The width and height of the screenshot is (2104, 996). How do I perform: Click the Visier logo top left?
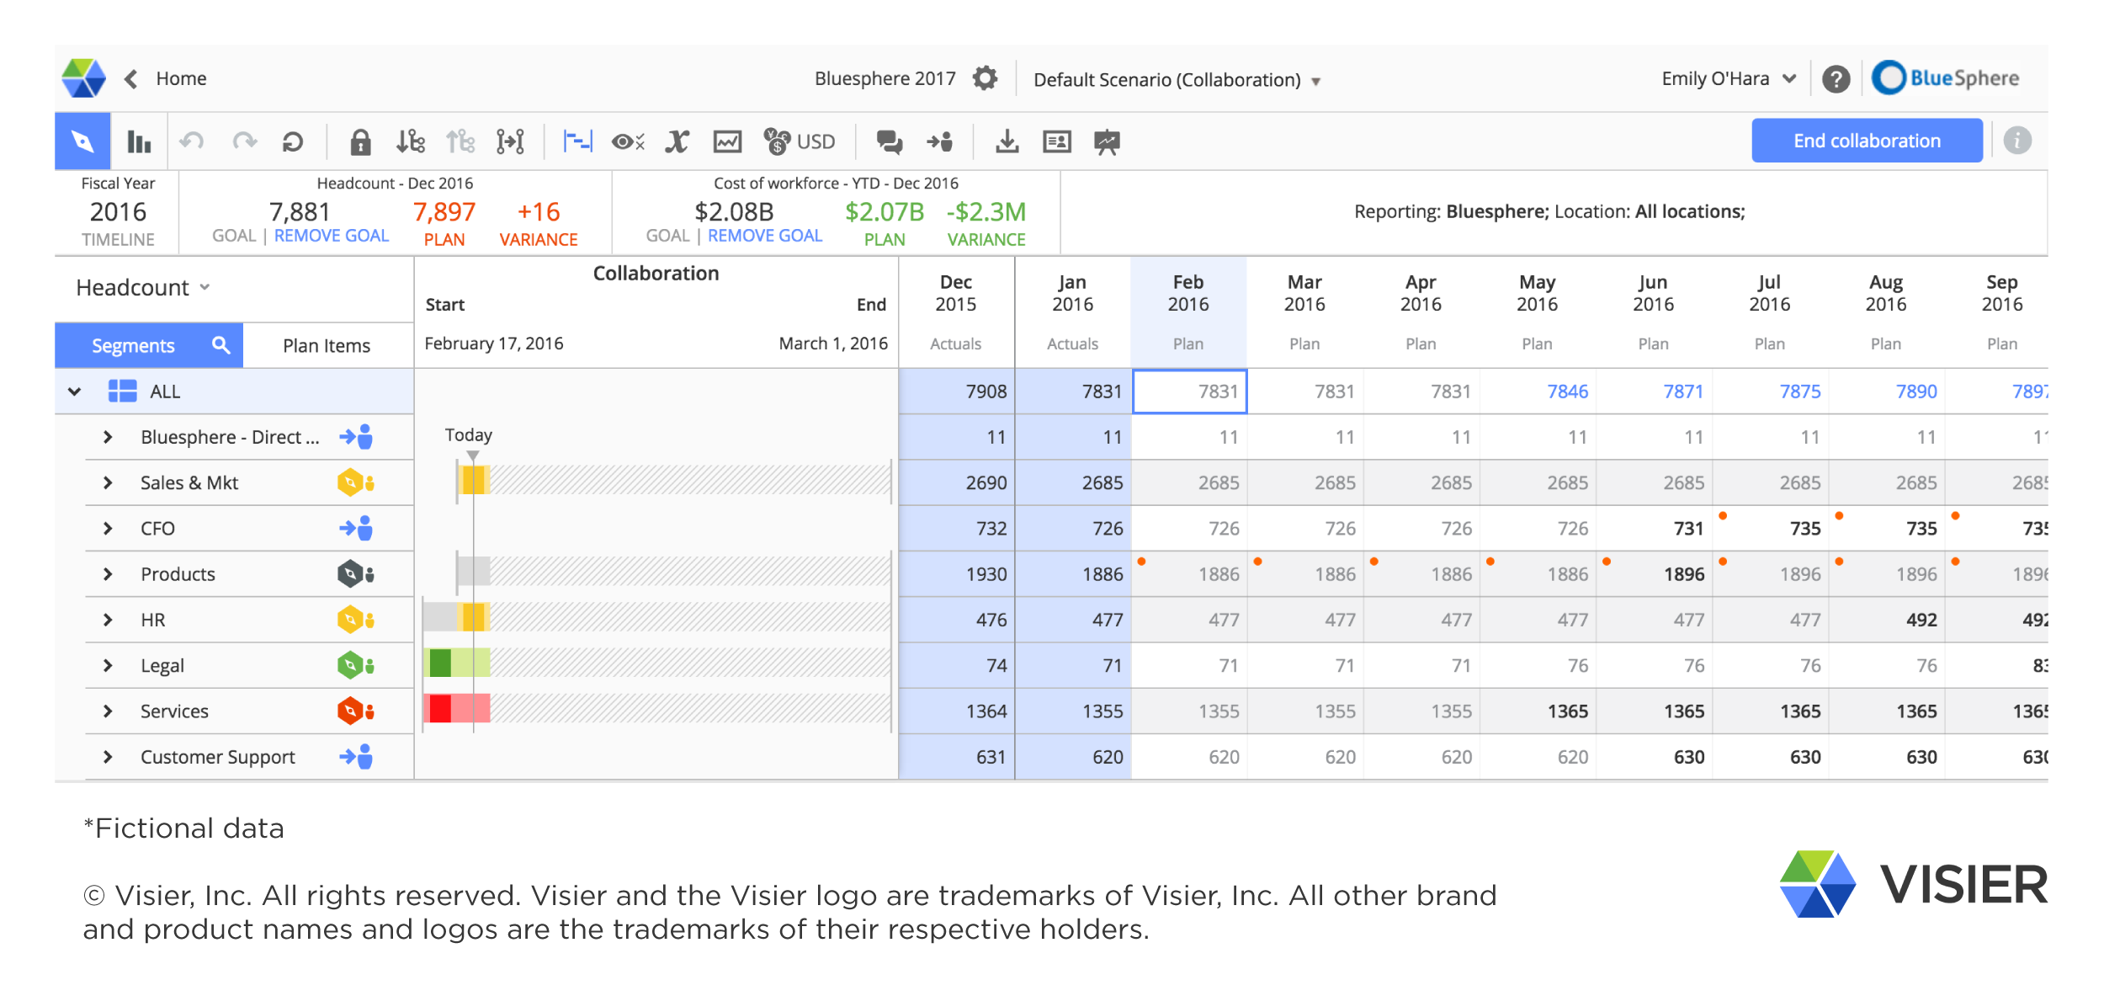[x=83, y=78]
